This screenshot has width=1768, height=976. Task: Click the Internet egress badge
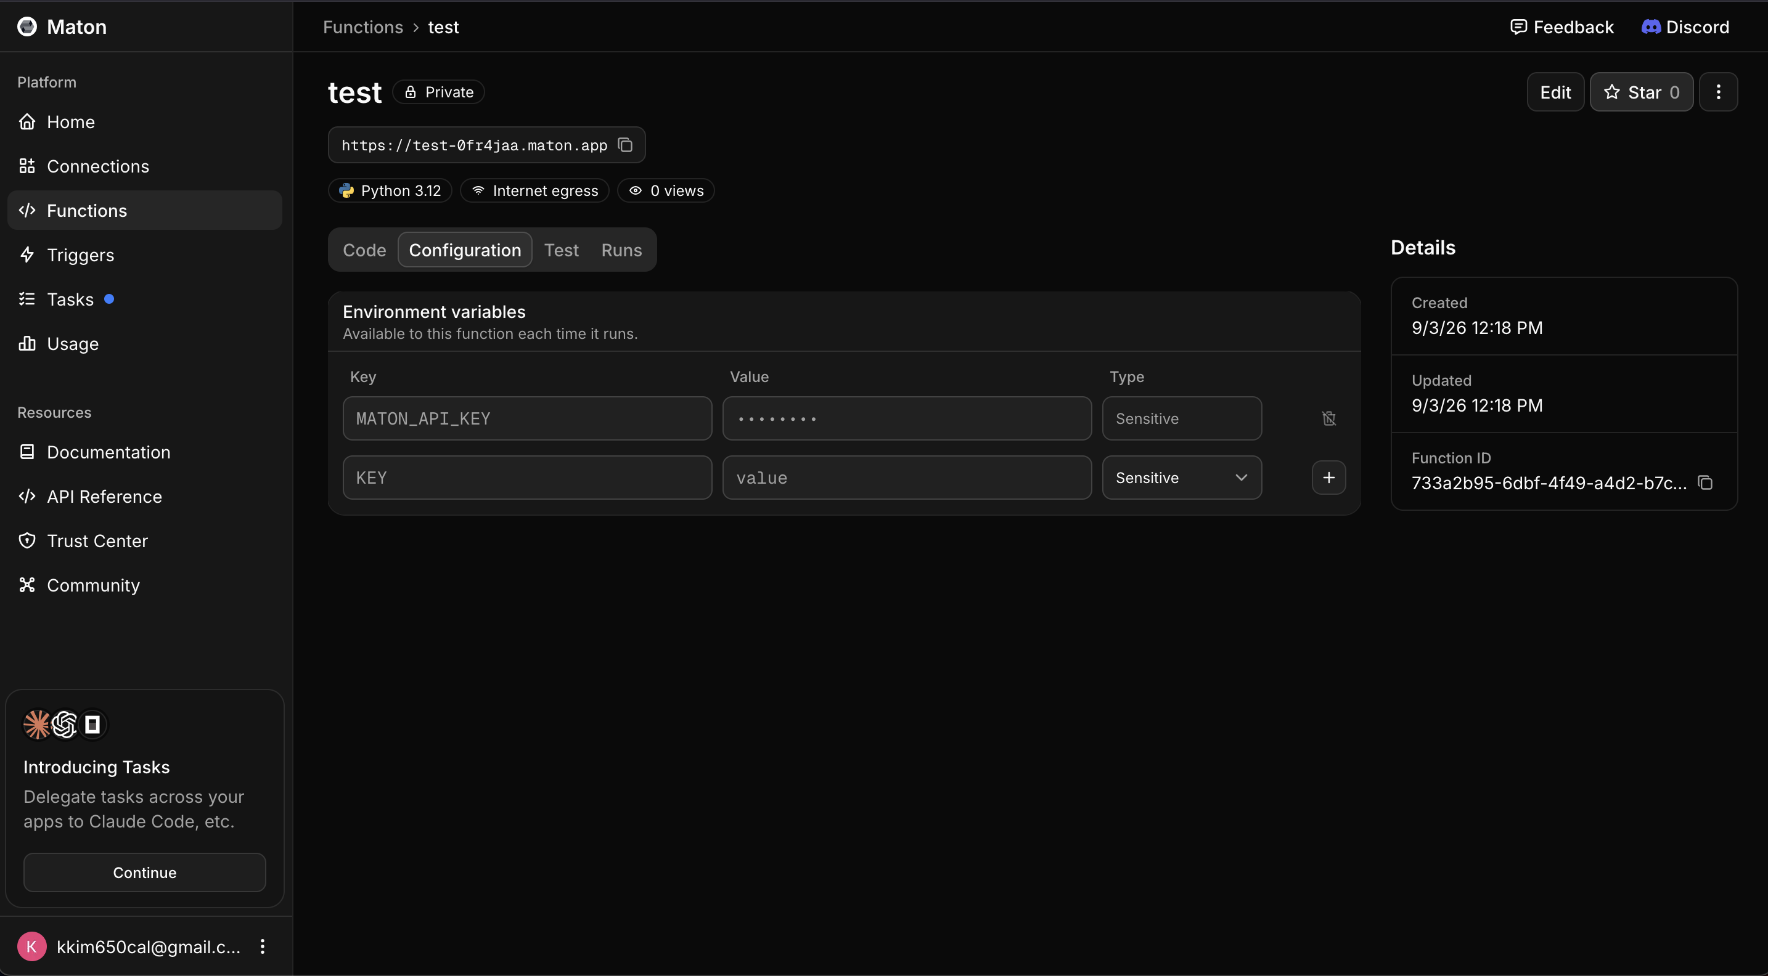[534, 190]
